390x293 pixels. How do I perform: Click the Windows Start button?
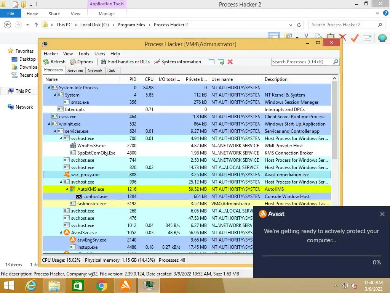pyautogui.click(x=9, y=285)
